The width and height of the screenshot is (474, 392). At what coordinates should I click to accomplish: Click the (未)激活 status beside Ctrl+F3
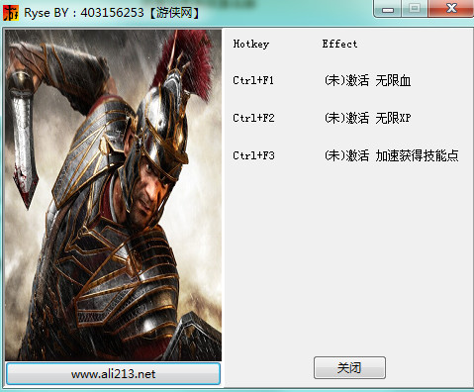pos(346,155)
